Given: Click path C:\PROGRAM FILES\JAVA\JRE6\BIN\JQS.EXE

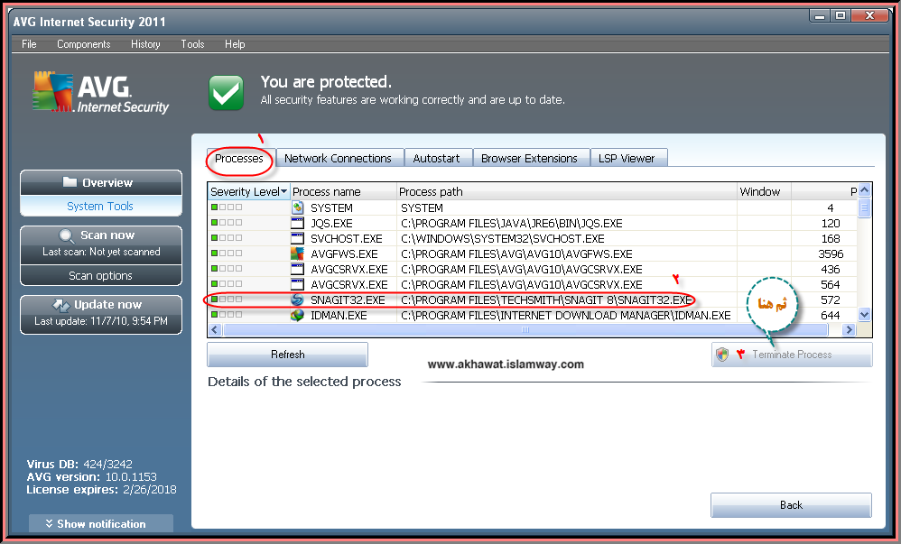Looking at the screenshot, I should tap(511, 223).
